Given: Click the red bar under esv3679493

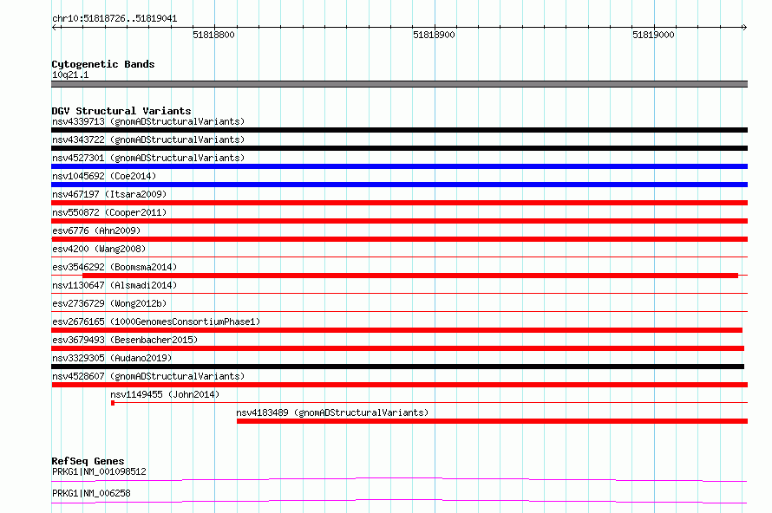Looking at the screenshot, I should [398, 348].
